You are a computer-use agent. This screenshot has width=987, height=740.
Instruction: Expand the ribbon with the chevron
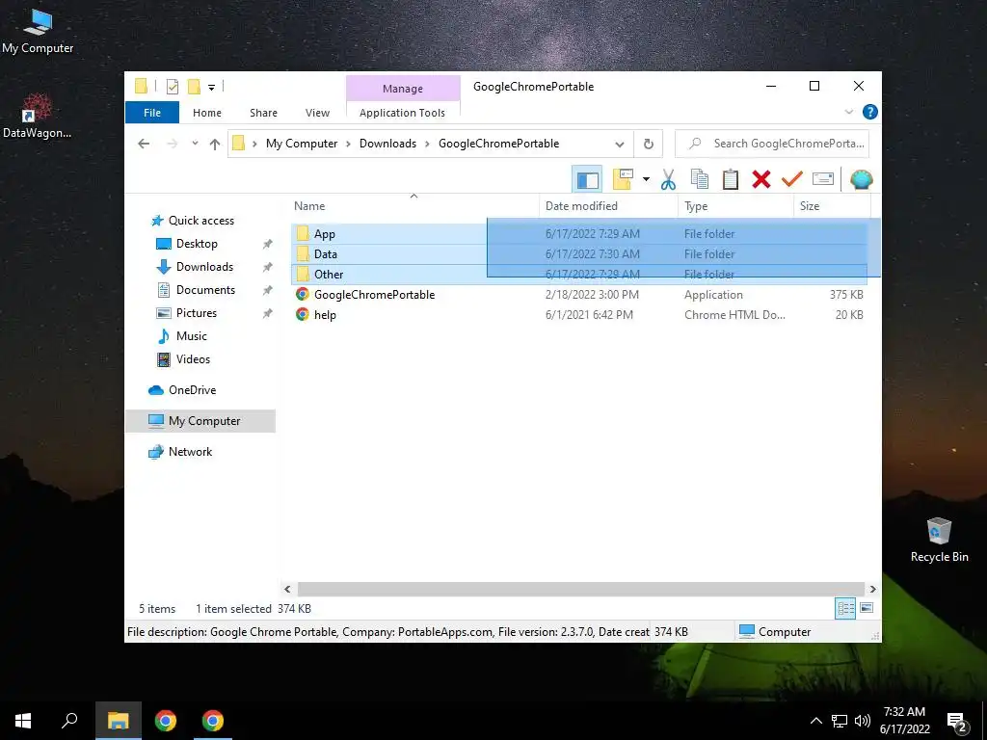(848, 112)
